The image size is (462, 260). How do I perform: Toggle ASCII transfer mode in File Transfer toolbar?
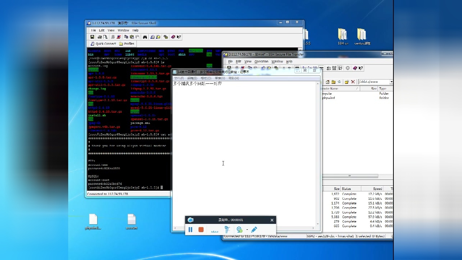pyautogui.click(x=329, y=68)
